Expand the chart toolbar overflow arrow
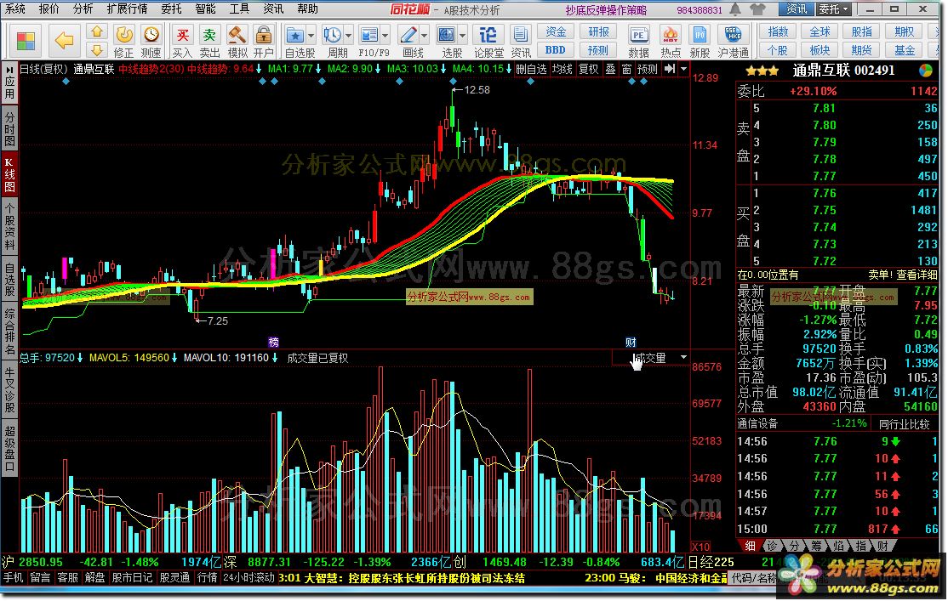948x601 pixels. (684, 69)
